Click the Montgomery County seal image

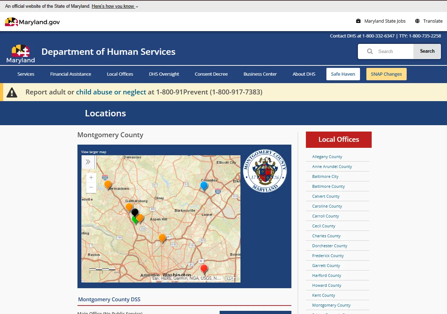click(265, 171)
